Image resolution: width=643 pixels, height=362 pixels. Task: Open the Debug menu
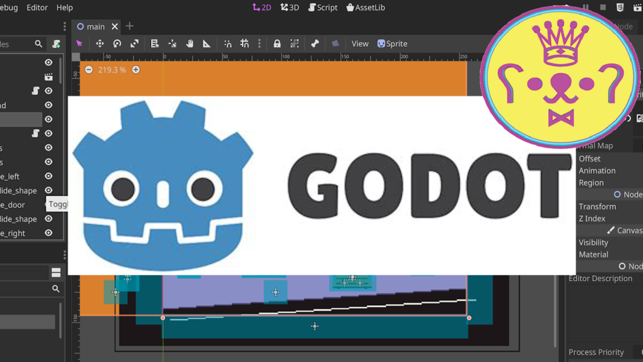[x=9, y=8]
